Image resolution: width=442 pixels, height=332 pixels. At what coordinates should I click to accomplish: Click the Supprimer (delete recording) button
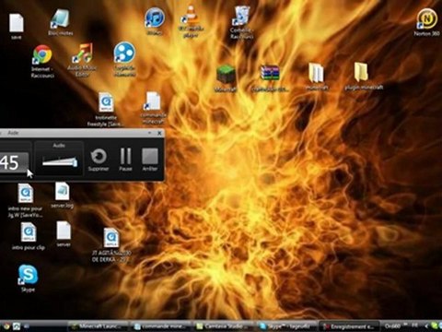99,160
